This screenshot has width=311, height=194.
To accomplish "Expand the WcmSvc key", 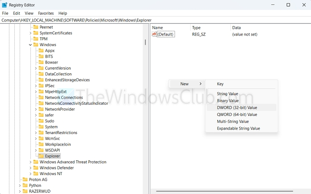I will click(x=36, y=139).
